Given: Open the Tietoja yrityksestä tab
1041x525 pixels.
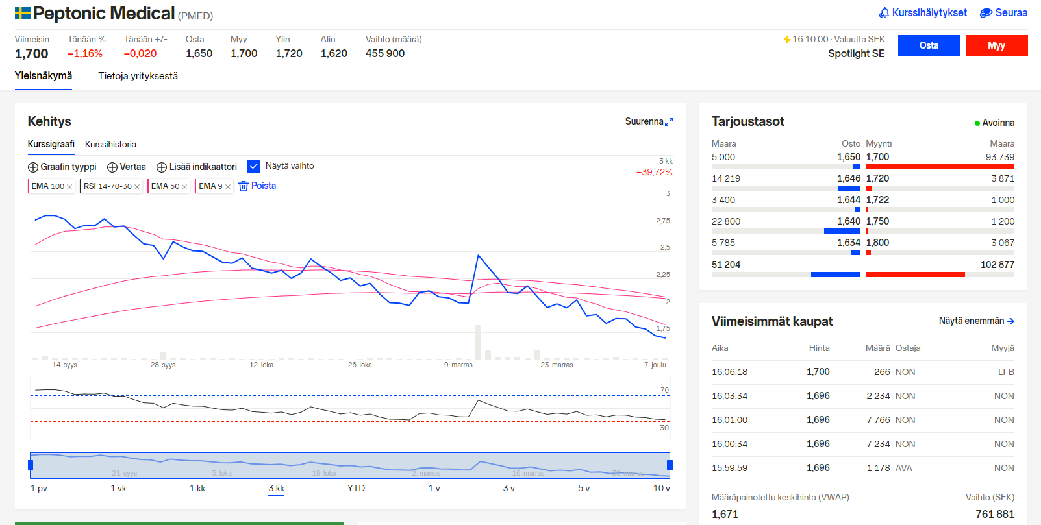Looking at the screenshot, I should click(138, 76).
